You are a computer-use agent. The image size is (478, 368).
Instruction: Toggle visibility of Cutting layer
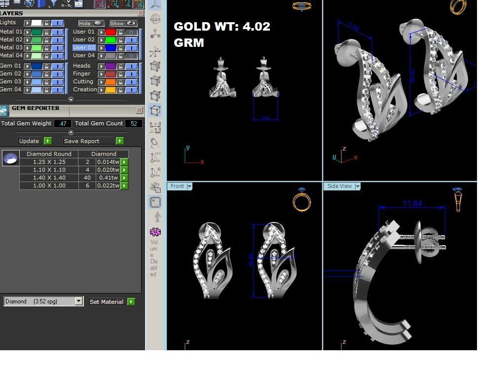(x=131, y=82)
